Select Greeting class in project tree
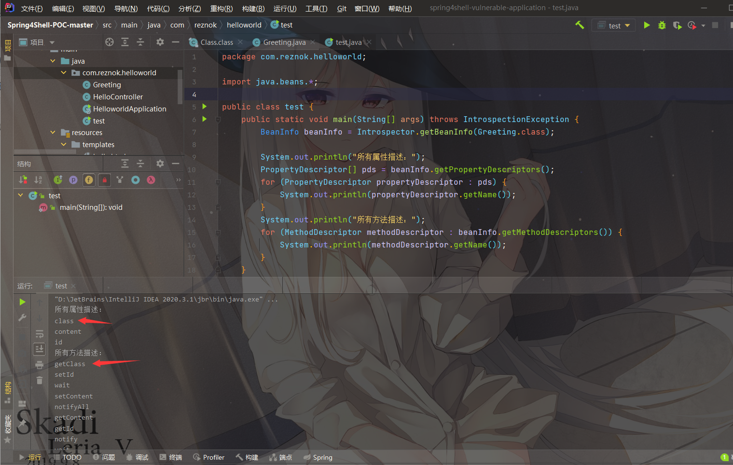733x465 pixels. (107, 85)
